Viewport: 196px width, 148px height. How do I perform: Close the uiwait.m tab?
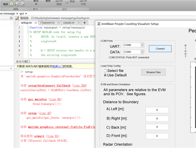78,23
